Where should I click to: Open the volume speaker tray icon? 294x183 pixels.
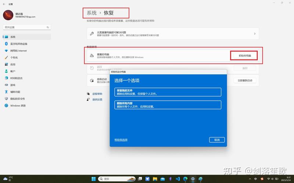pyautogui.click(x=272, y=179)
